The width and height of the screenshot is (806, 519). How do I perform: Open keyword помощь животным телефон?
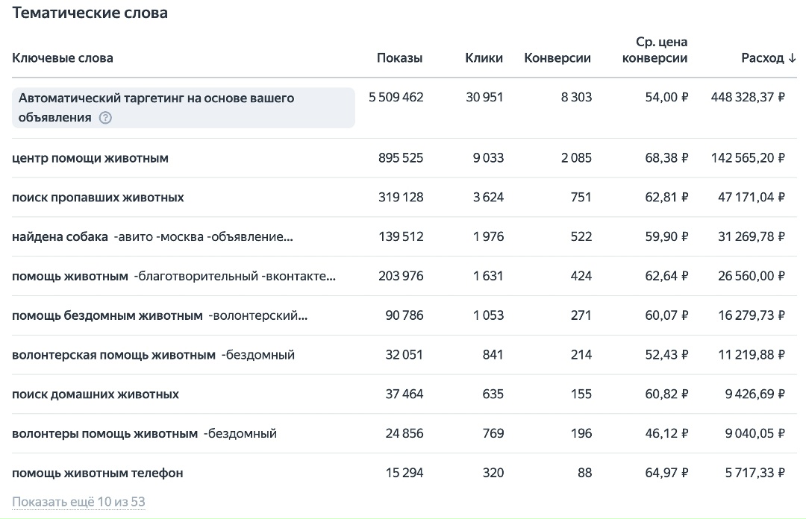point(97,474)
